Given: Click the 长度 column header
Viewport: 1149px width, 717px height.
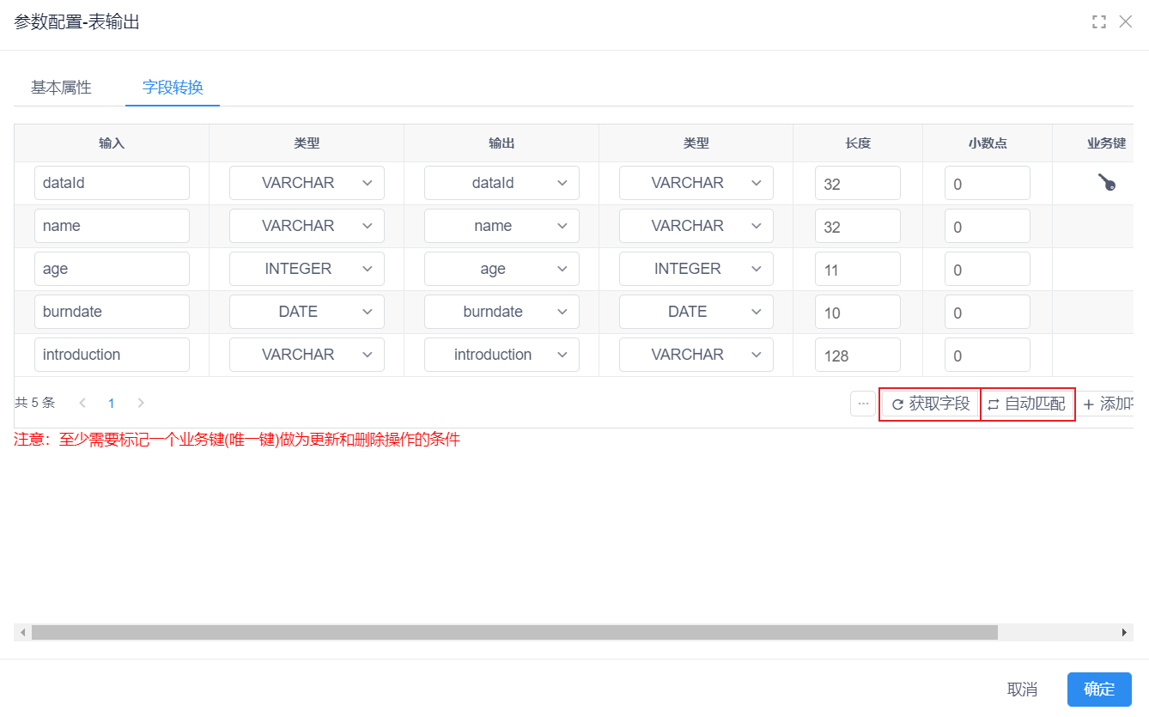Looking at the screenshot, I should (x=858, y=143).
